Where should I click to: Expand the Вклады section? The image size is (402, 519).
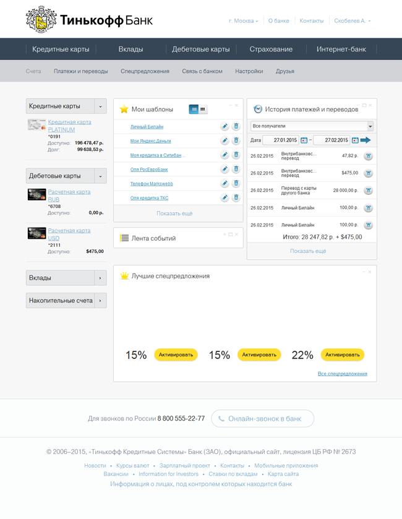coord(100,278)
